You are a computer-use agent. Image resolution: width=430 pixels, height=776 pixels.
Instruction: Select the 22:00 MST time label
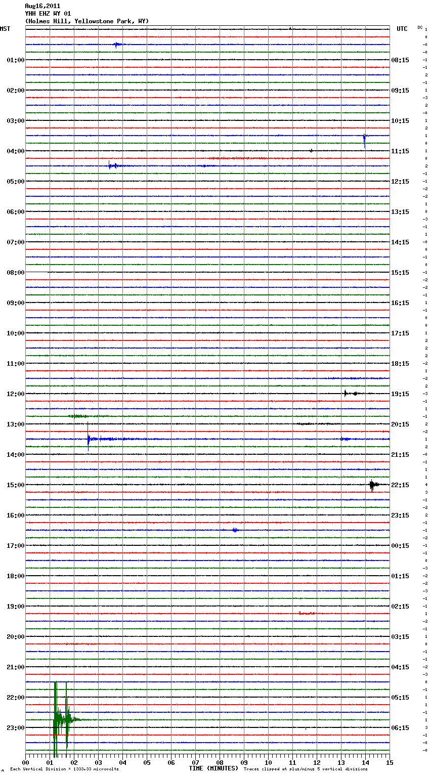pos(16,698)
